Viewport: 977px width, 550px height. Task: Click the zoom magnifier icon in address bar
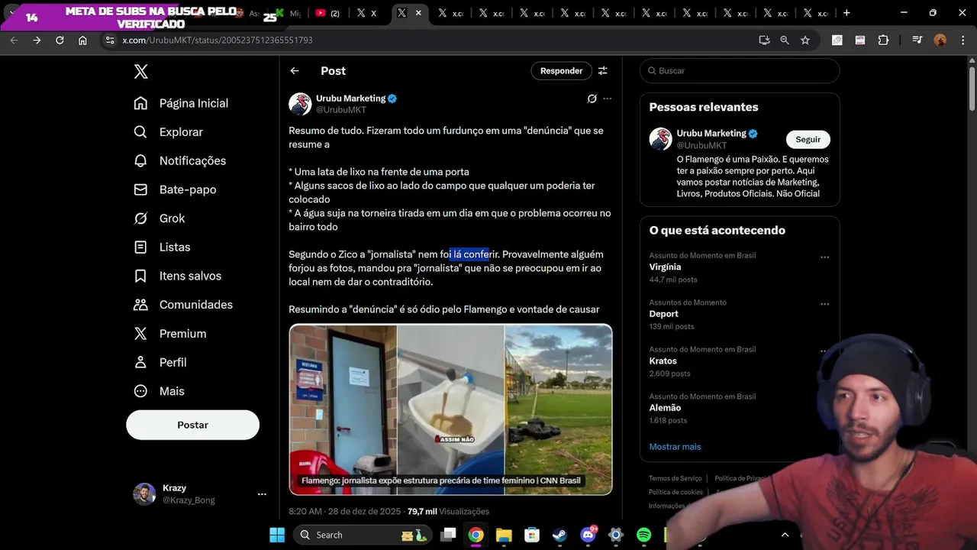tap(784, 40)
